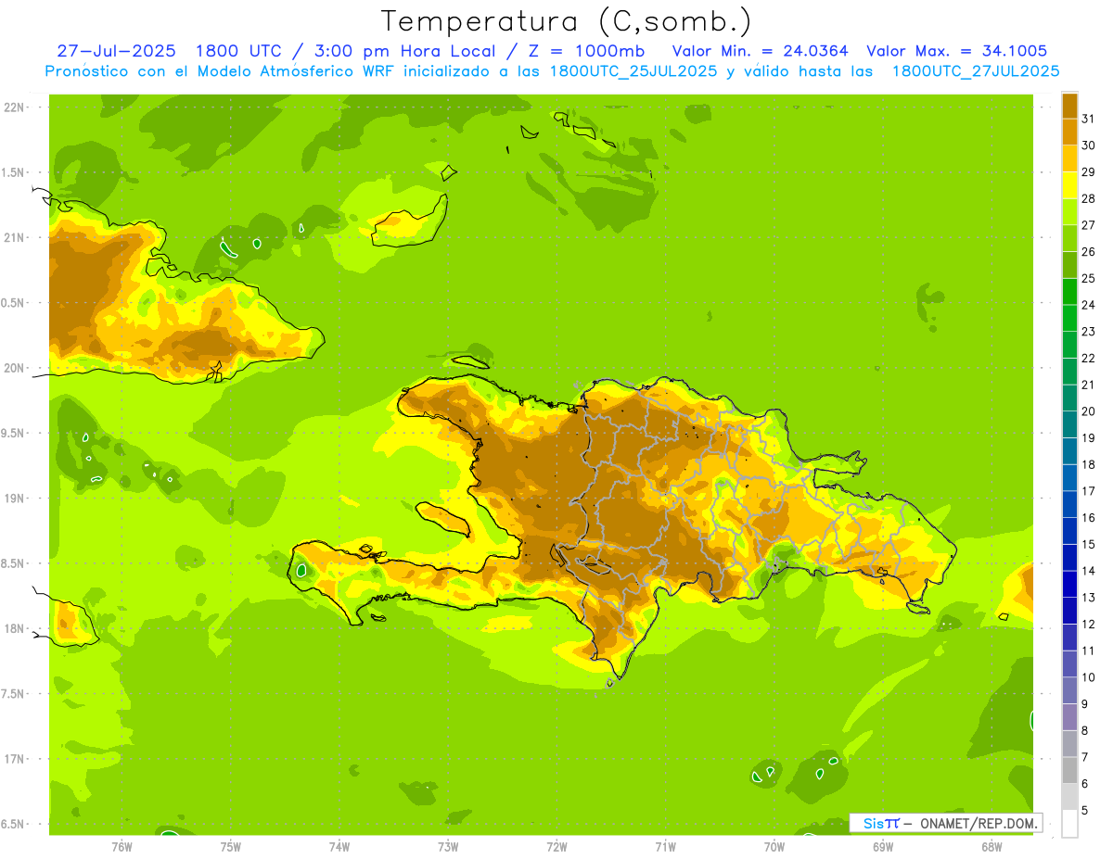Click the legend value "8"
The height and width of the screenshot is (859, 1113).
click(1085, 731)
